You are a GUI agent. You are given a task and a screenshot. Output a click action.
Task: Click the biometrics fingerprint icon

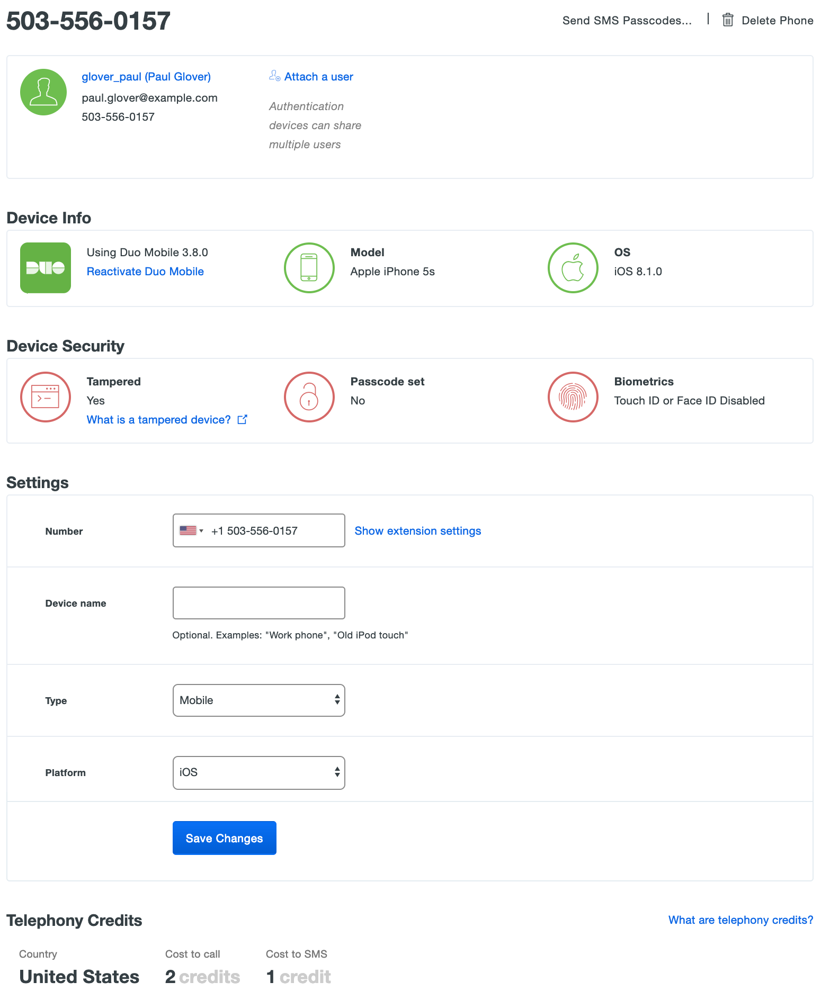(573, 397)
